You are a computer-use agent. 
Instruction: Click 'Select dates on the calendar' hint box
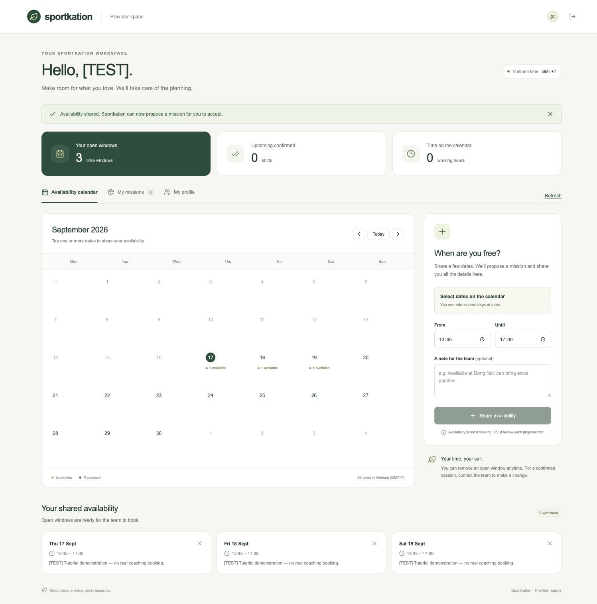pyautogui.click(x=493, y=300)
